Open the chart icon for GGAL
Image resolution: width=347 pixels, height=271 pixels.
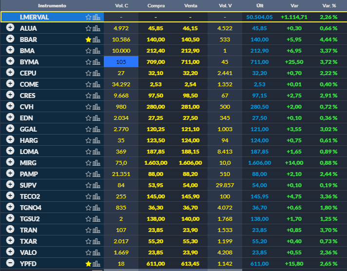click(x=96, y=129)
